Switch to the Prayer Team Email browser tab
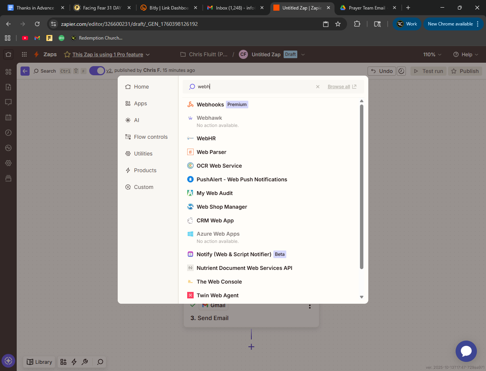The height and width of the screenshot is (371, 486). coord(366,8)
